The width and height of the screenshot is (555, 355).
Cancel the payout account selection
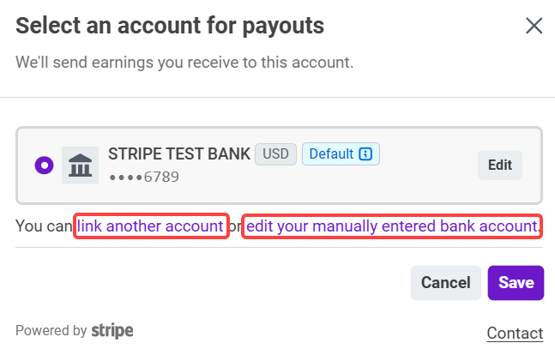445,283
